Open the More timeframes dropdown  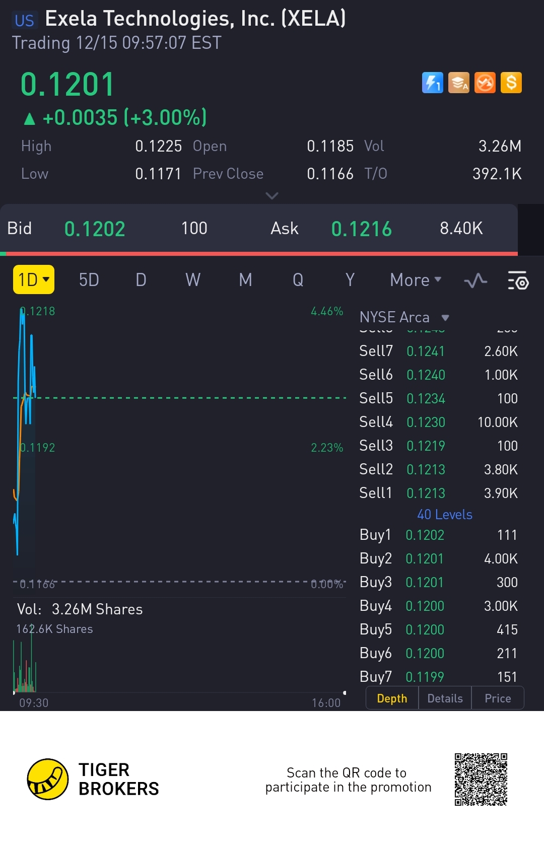[x=416, y=280]
